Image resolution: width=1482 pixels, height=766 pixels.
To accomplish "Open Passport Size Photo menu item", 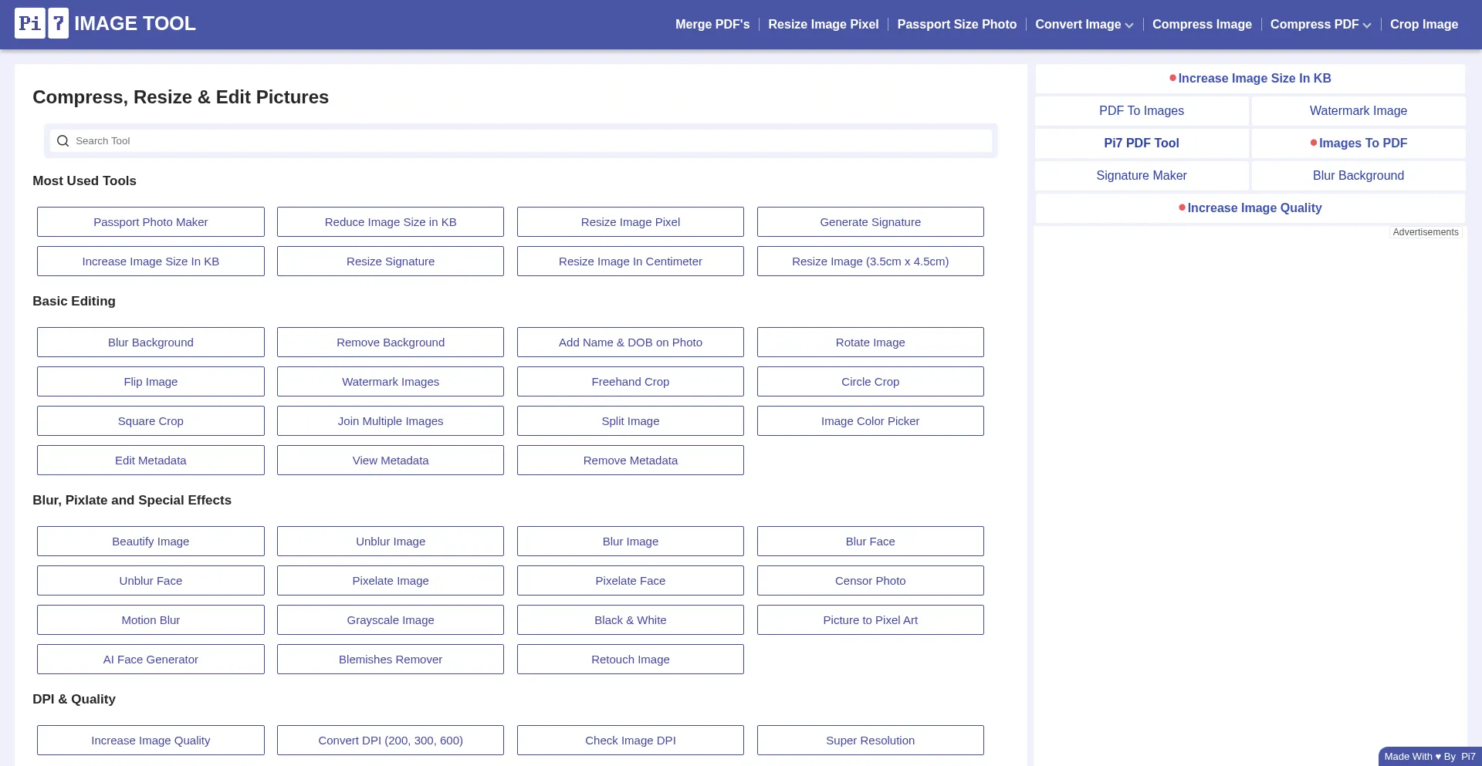I will (x=956, y=25).
